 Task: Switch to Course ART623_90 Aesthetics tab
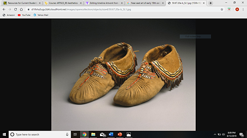tap(63, 3)
